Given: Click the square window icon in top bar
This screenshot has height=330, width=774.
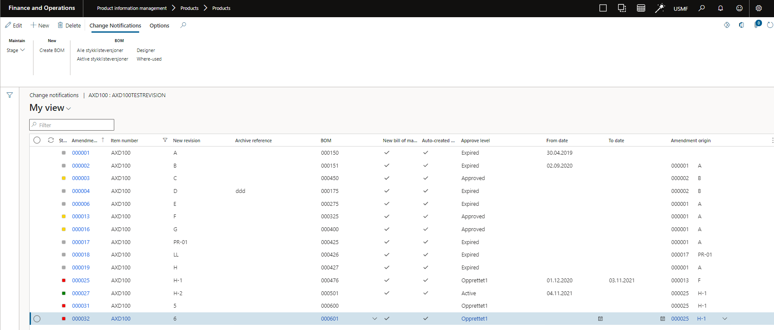Looking at the screenshot, I should click(x=603, y=8).
